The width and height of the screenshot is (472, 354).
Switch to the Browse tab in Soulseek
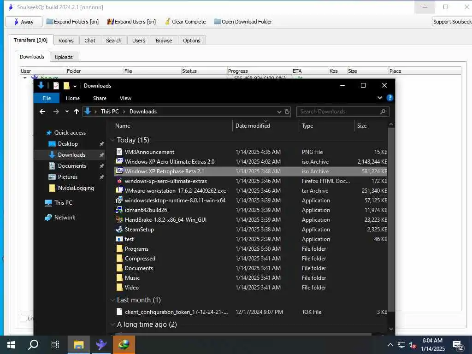click(164, 41)
